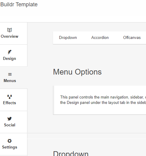The height and width of the screenshot is (156, 146).
Task: Jump to the Offcanvas section link
Action: [x=132, y=38]
